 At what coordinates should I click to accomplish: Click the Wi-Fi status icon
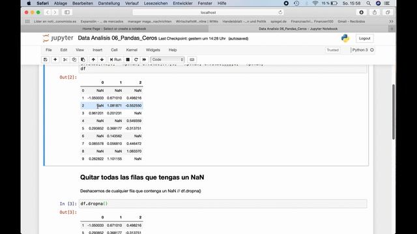pyautogui.click(x=315, y=3)
